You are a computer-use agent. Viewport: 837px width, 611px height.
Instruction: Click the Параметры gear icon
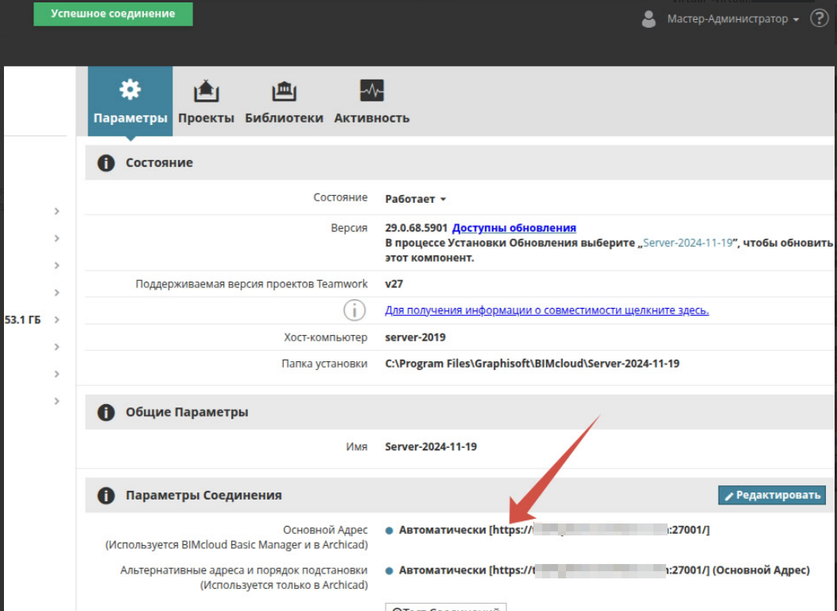coord(130,90)
